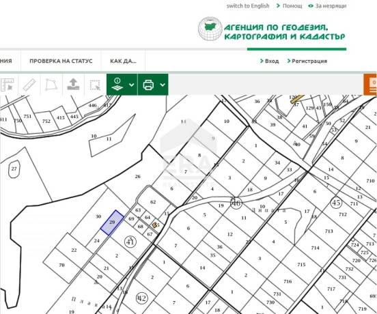
Task: Click parcel number 63 on the map
Action: coord(138,210)
